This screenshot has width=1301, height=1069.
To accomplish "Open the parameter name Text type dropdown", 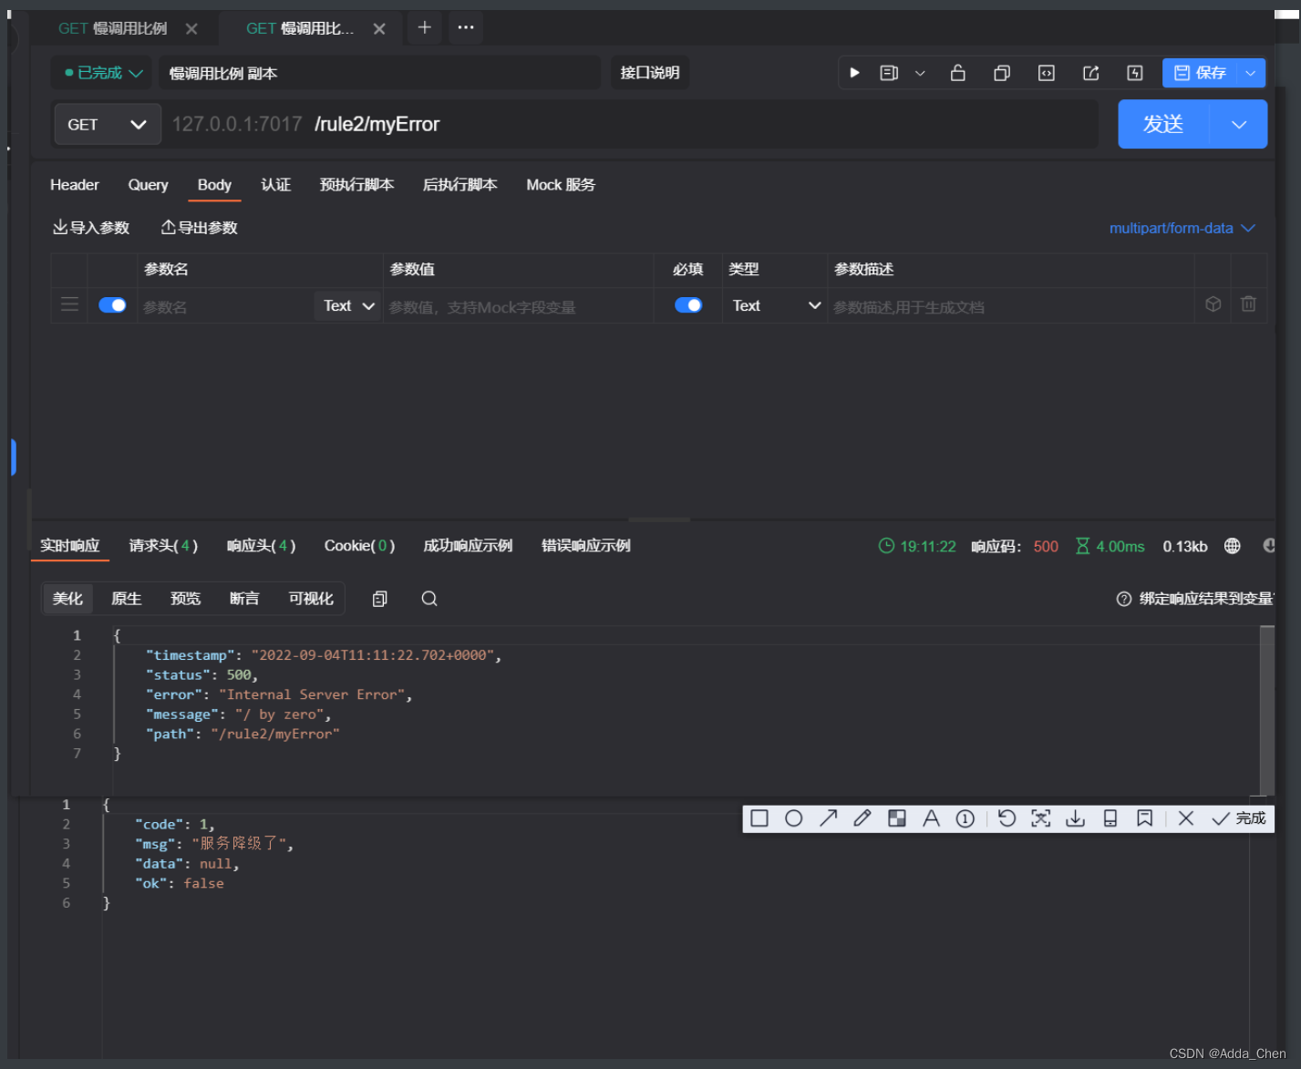I will pos(348,306).
